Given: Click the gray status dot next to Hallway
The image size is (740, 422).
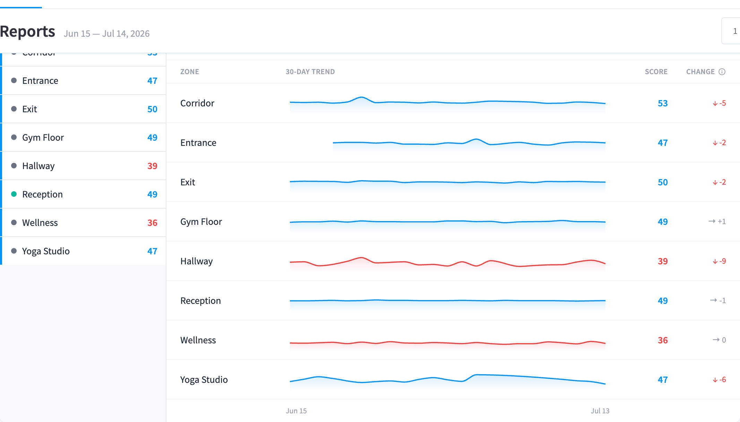Looking at the screenshot, I should pos(14,166).
